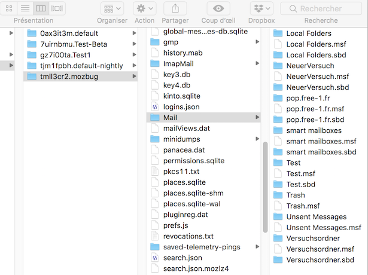Select file Test.msf
The image size is (368, 275).
tap(300, 173)
